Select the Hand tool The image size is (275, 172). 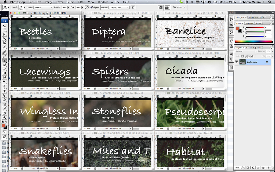(x=4, y=113)
